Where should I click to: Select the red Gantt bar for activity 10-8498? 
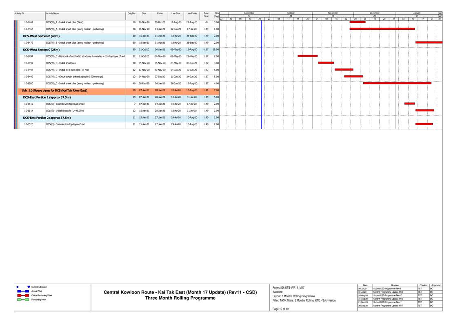pyautogui.click(x=344, y=70)
